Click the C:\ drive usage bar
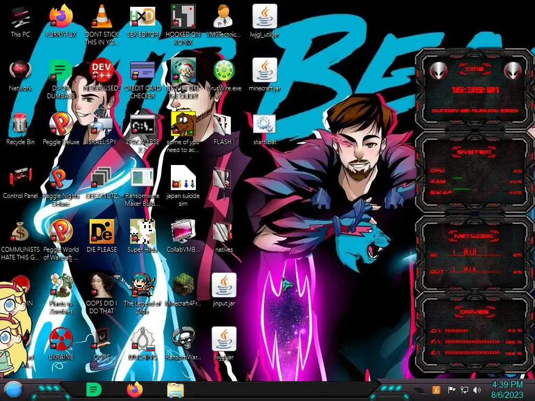 pos(457,331)
